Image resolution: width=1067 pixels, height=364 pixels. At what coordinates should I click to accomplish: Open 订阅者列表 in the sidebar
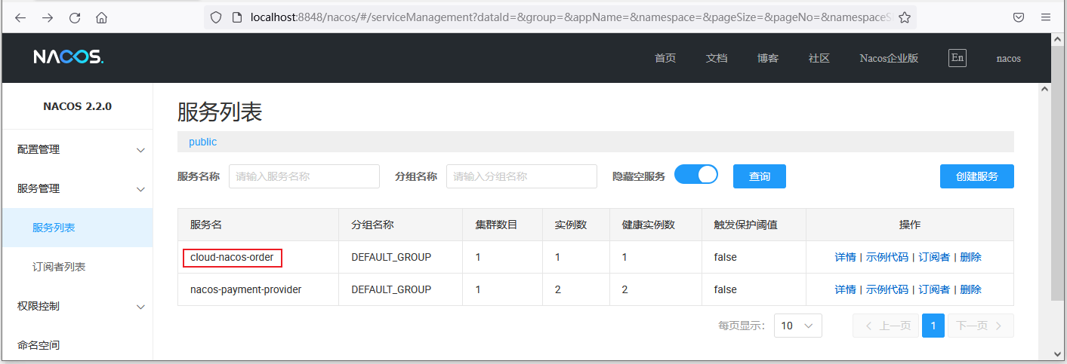point(77,267)
